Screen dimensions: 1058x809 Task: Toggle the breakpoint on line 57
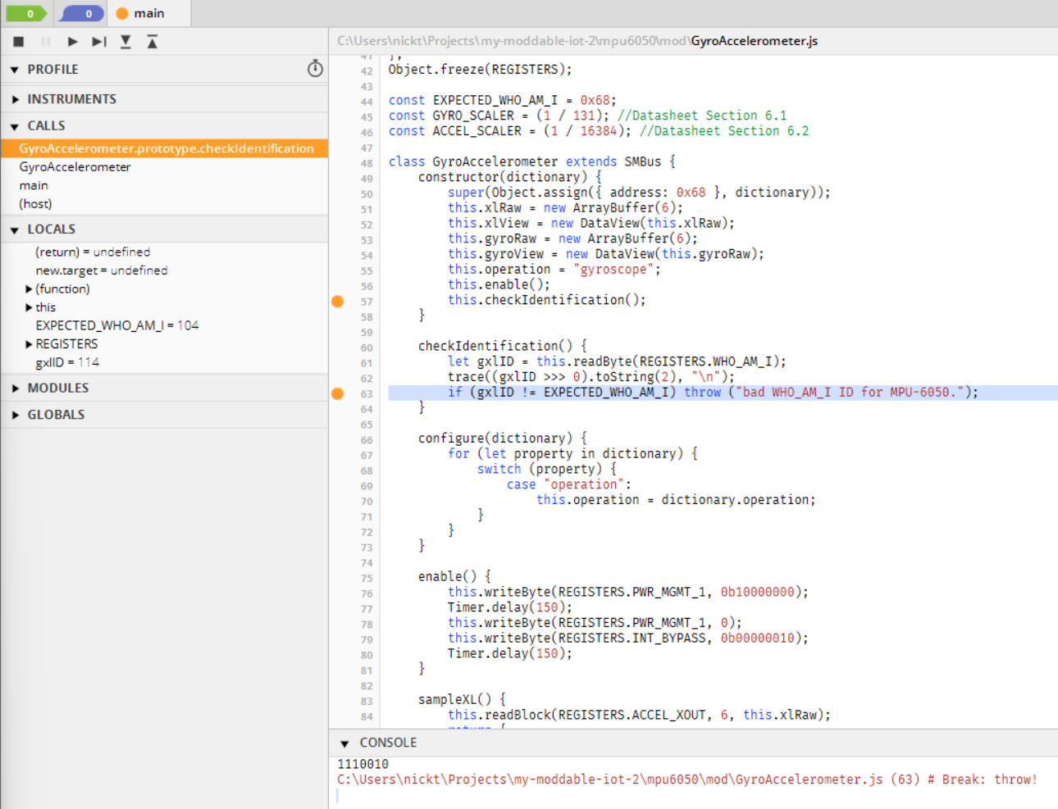pyautogui.click(x=337, y=302)
